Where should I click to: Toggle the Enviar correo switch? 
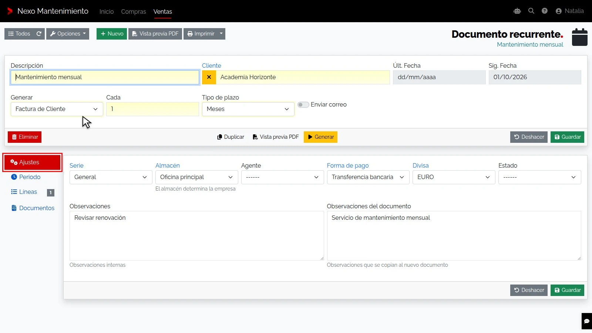pyautogui.click(x=303, y=105)
